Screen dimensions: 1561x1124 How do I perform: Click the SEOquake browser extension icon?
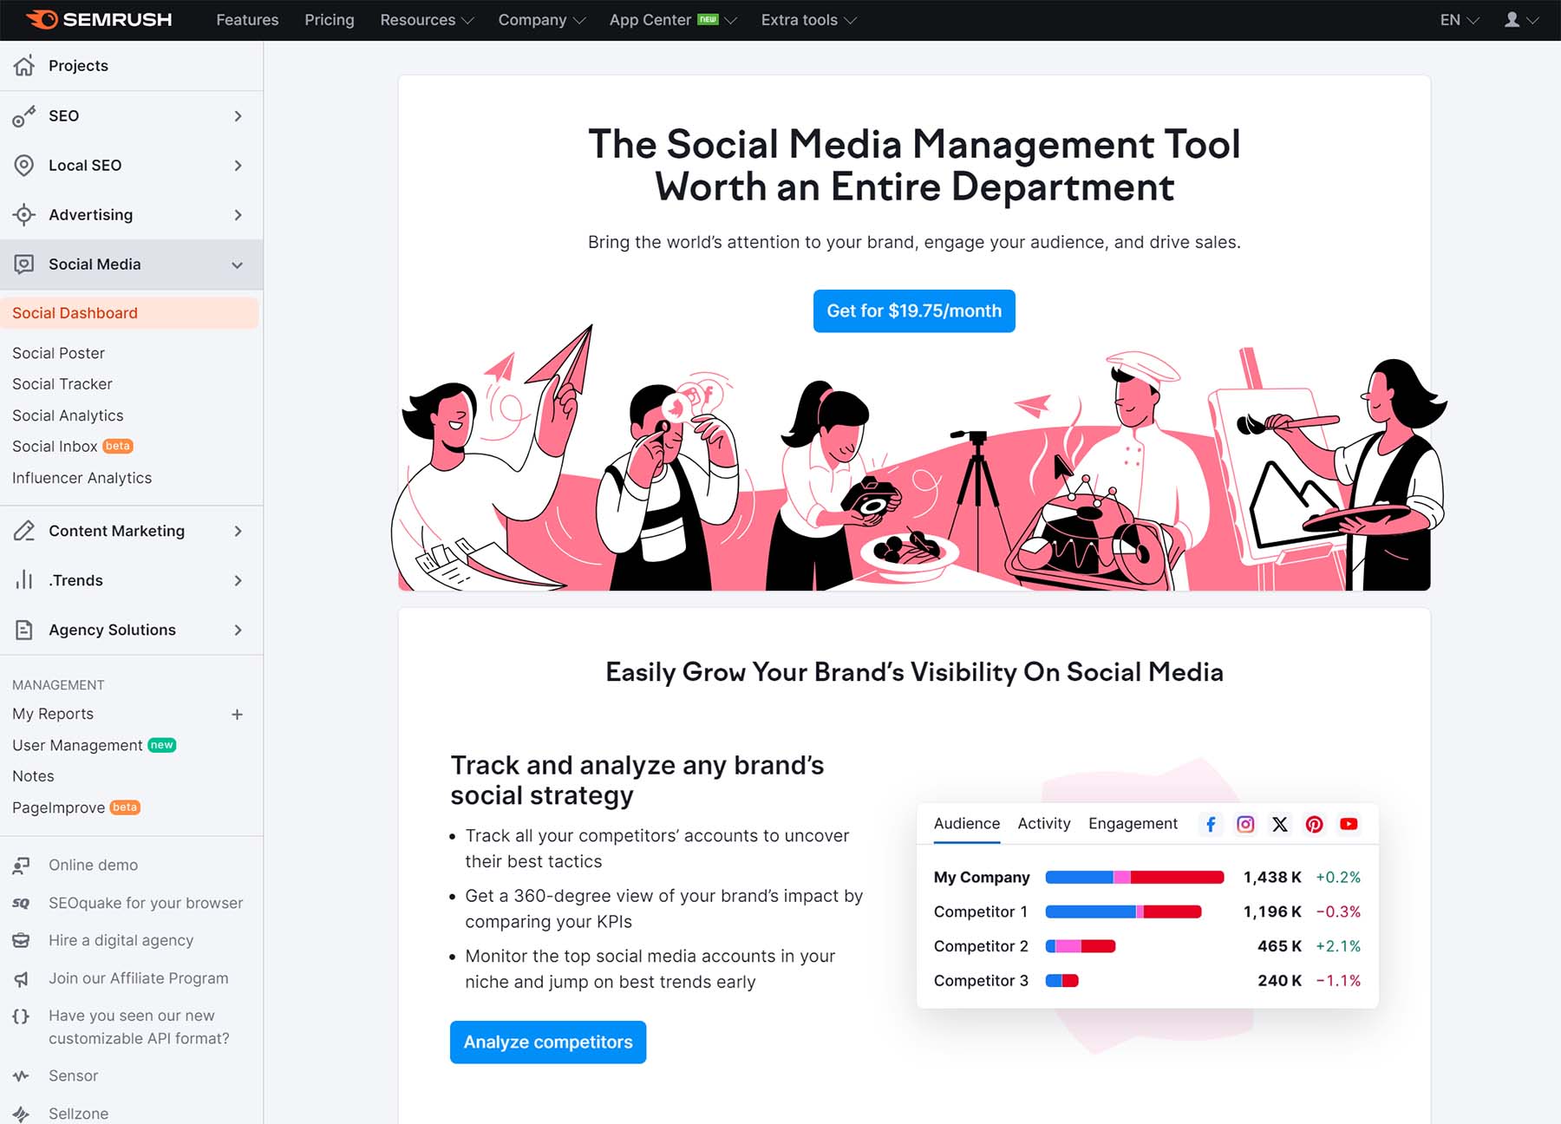point(21,903)
